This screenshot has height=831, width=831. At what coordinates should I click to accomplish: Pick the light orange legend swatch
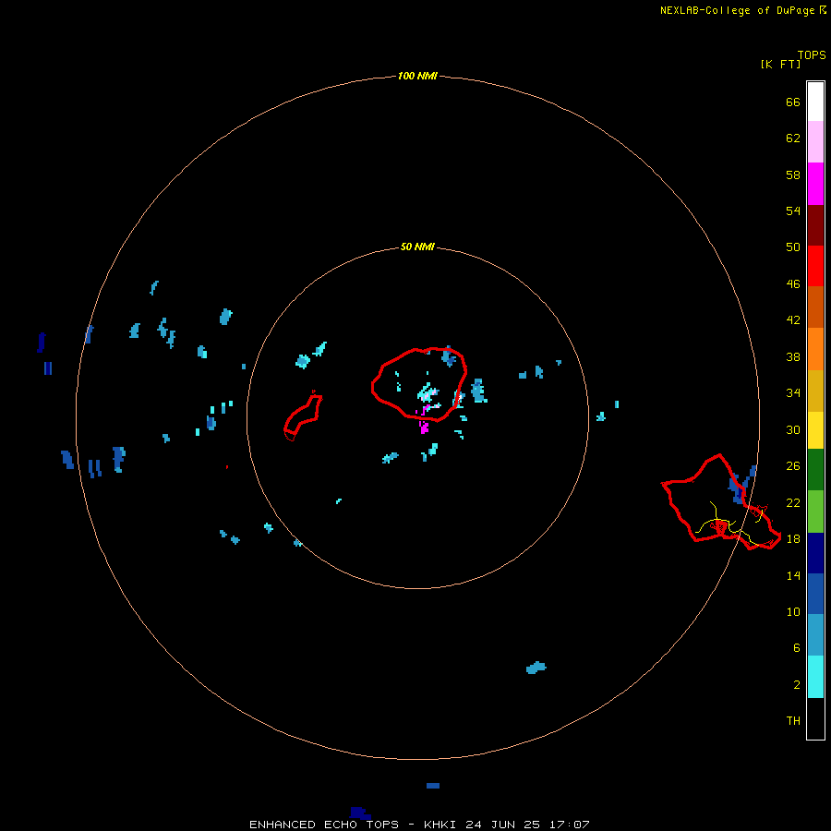click(815, 349)
